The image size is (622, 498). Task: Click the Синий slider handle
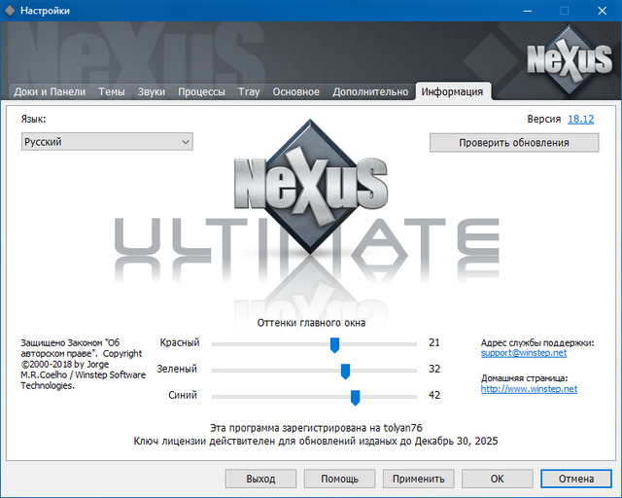(x=355, y=396)
